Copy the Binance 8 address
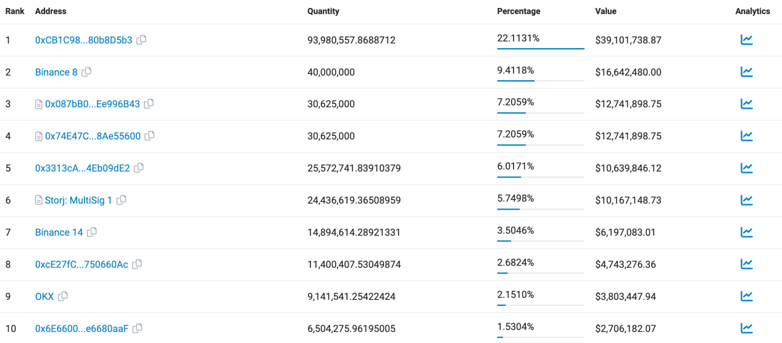The image size is (782, 343). pyautogui.click(x=86, y=72)
